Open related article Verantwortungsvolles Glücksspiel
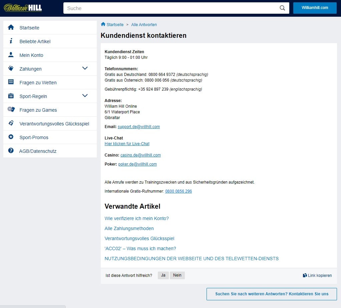This screenshot has height=308, width=341. tap(139, 238)
